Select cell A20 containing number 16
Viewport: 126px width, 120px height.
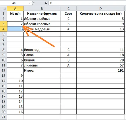click(15, 112)
